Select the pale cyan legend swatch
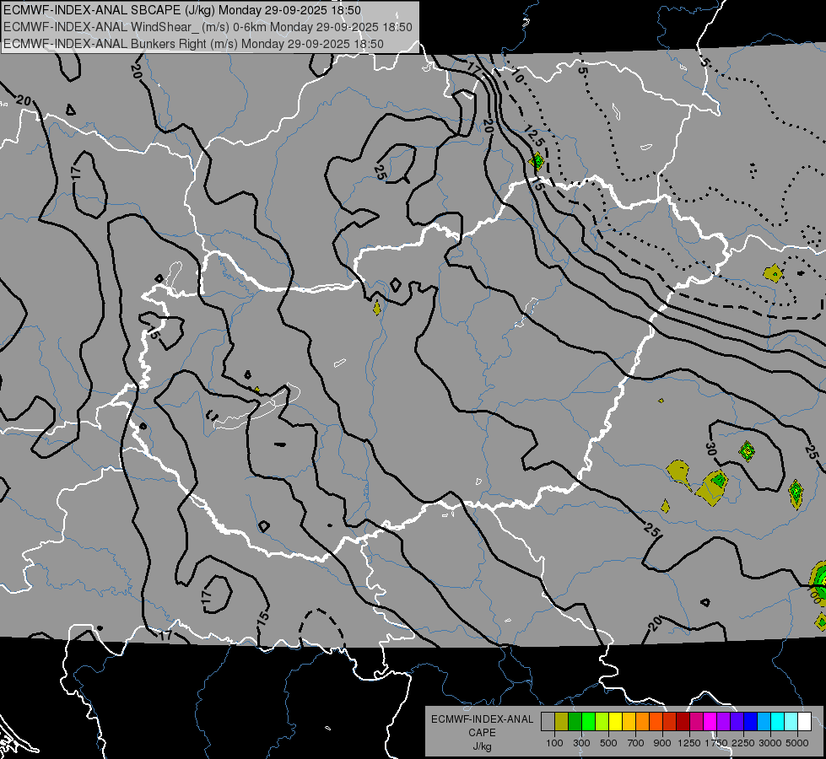Image resolution: width=826 pixels, height=759 pixels. pyautogui.click(x=791, y=722)
